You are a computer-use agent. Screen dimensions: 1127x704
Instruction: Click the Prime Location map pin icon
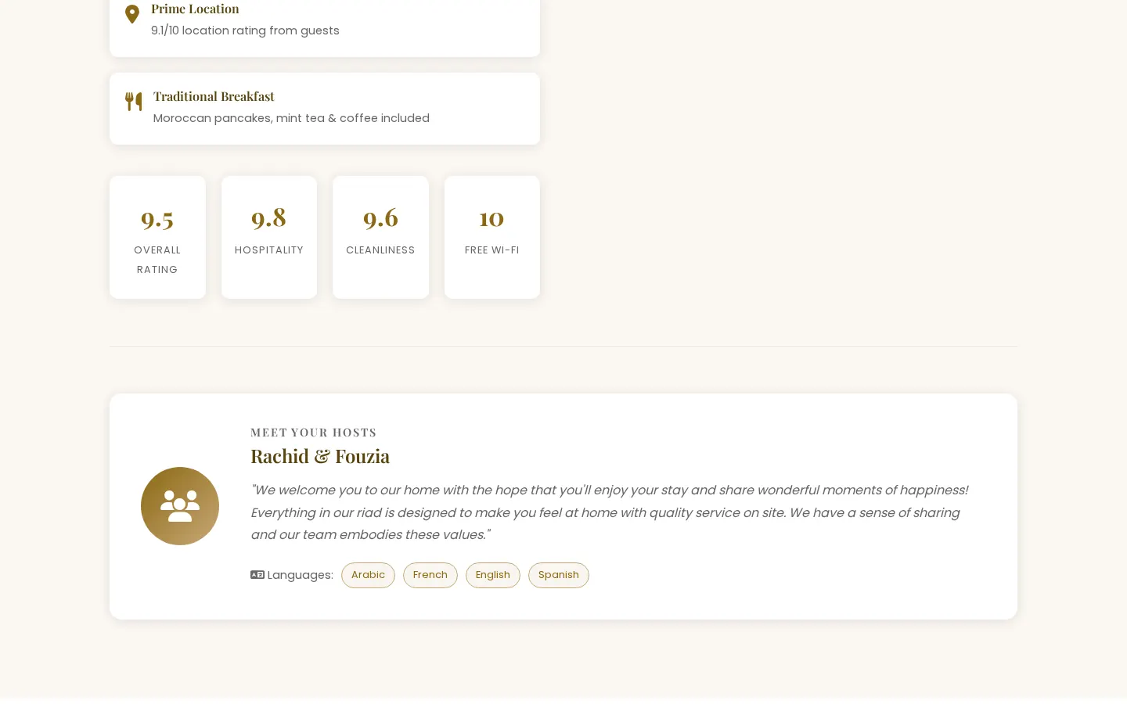pyautogui.click(x=132, y=14)
